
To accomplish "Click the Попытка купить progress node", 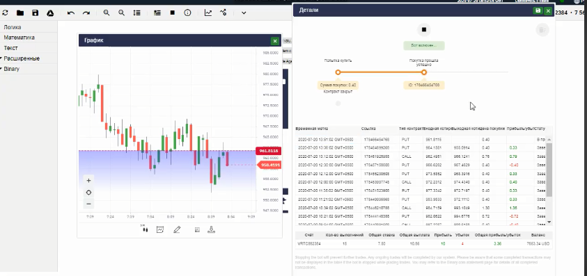I will click(x=338, y=72).
